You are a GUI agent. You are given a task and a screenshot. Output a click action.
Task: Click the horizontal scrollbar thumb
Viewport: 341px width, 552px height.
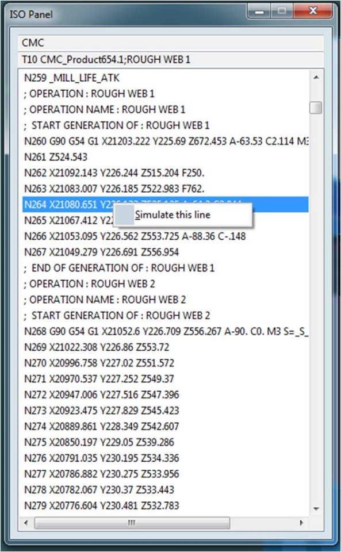pos(132,523)
